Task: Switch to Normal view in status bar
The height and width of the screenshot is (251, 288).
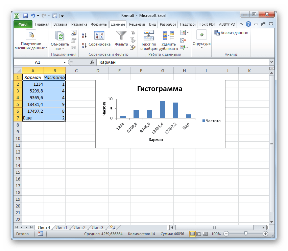Action: click(192, 234)
